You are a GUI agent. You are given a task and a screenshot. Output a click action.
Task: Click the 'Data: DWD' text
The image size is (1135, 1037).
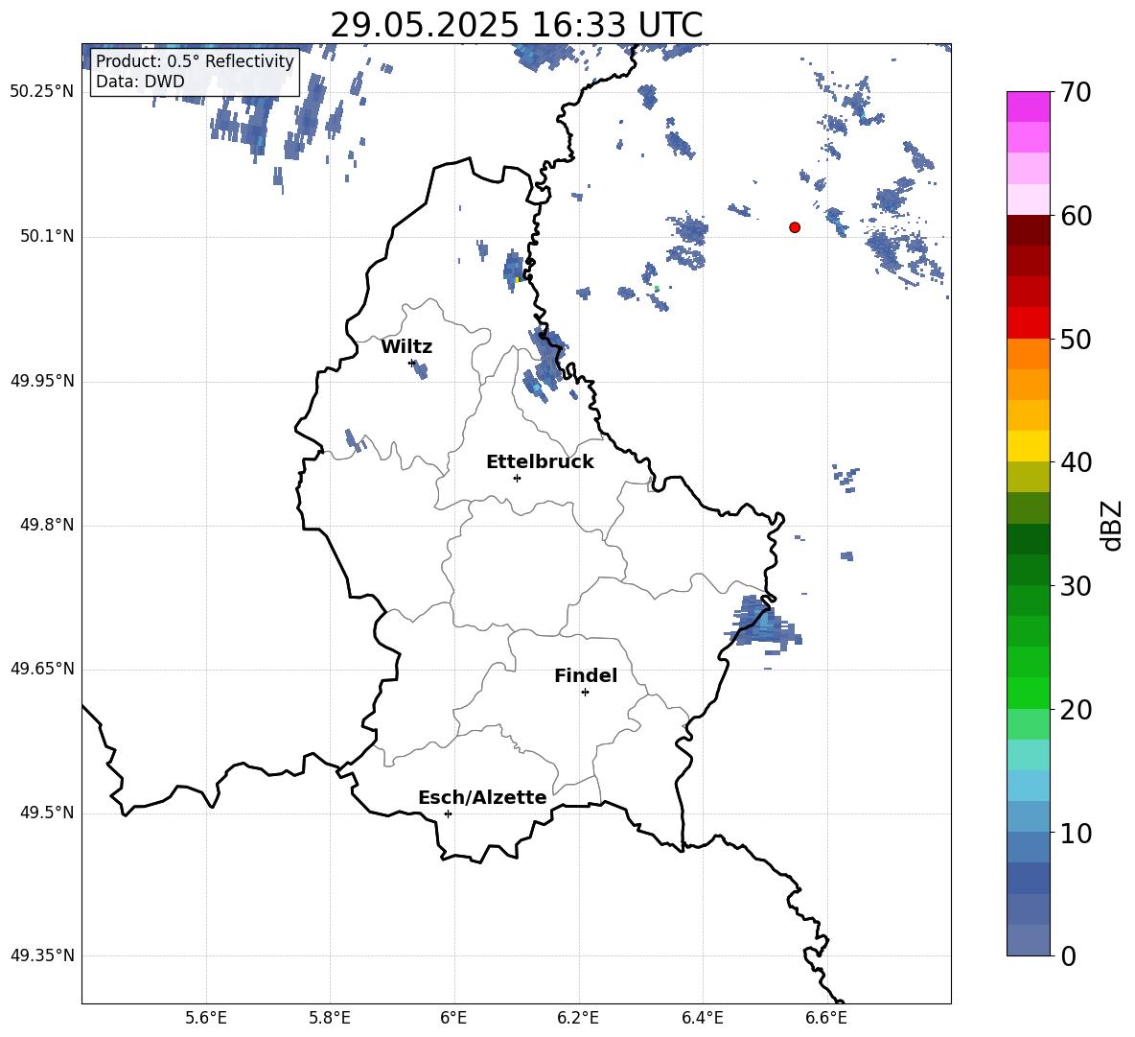pos(140,82)
